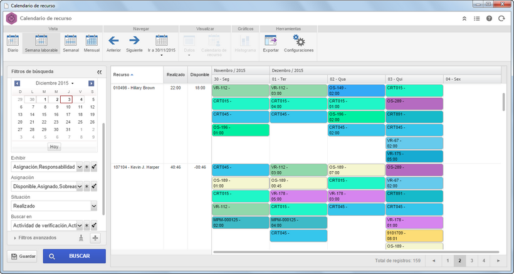Switch to Semanal weekly view
Viewport: 514px width, 274px height.
pos(71,44)
